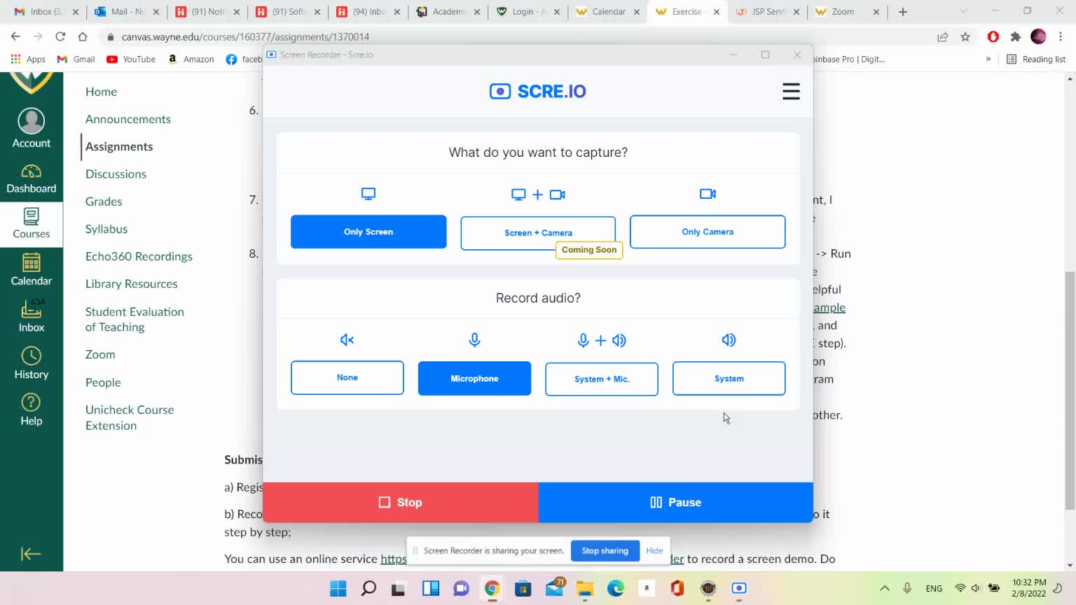Open the People page

point(103,382)
